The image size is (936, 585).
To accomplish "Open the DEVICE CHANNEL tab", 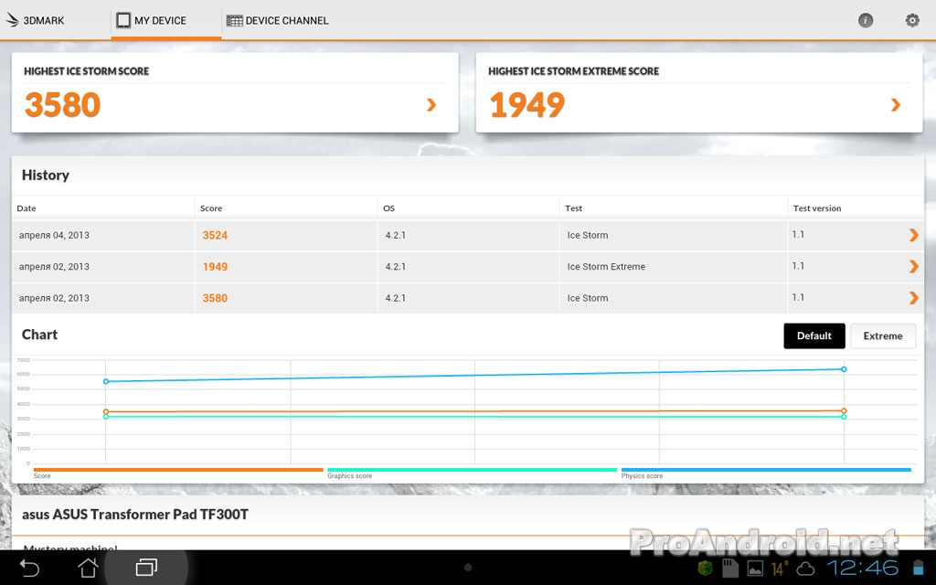I will [x=278, y=20].
